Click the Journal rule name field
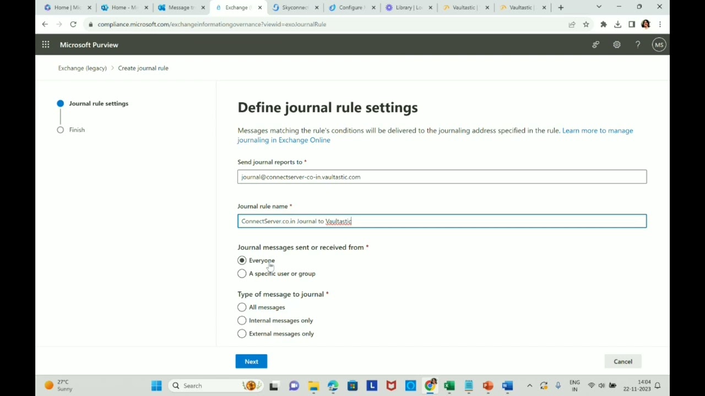 click(442, 221)
